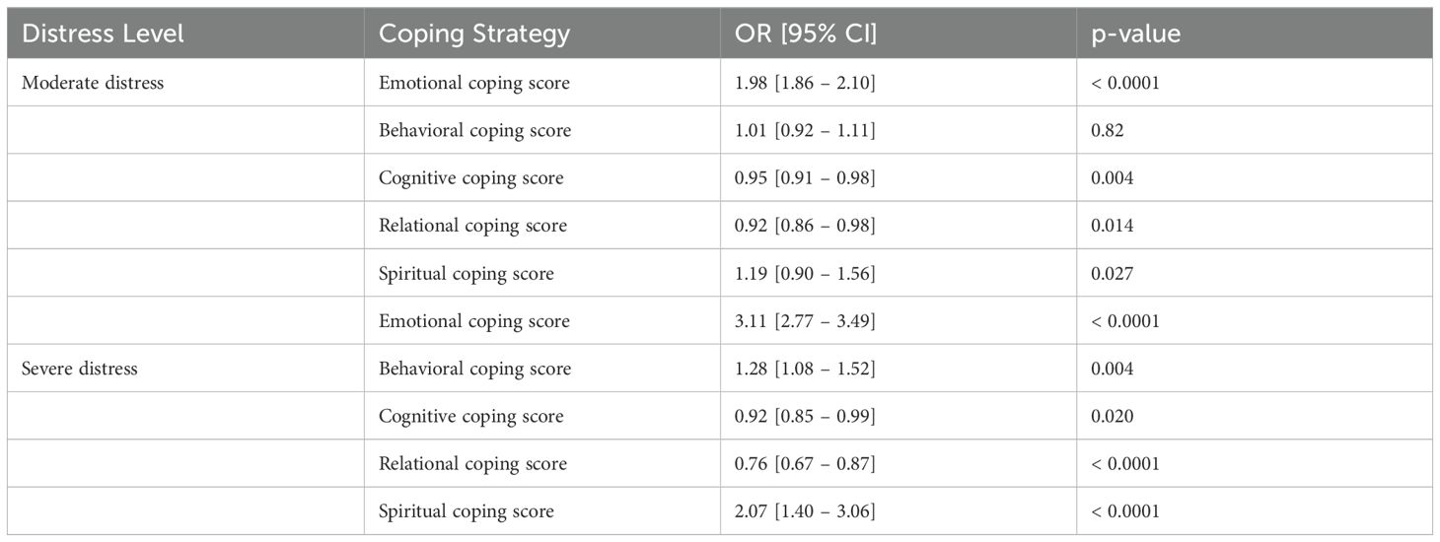Viewport: 1440px width, 542px height.
Task: Click the 2.07 [1.40 – 3.06] cell
Action: click(805, 511)
